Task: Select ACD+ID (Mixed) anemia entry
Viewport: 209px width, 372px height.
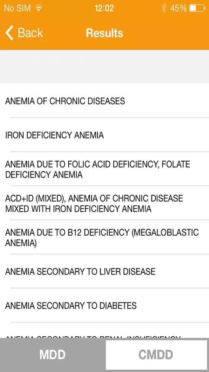Action: [104, 203]
